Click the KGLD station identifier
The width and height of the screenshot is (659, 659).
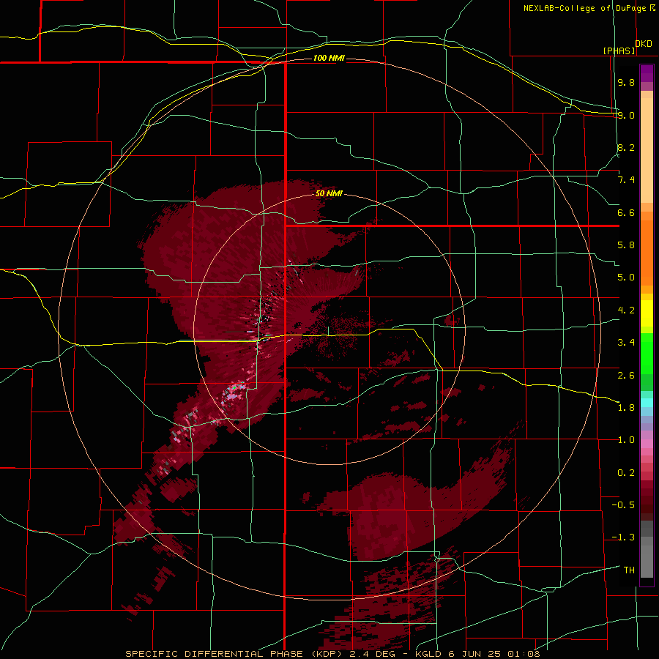[428, 654]
